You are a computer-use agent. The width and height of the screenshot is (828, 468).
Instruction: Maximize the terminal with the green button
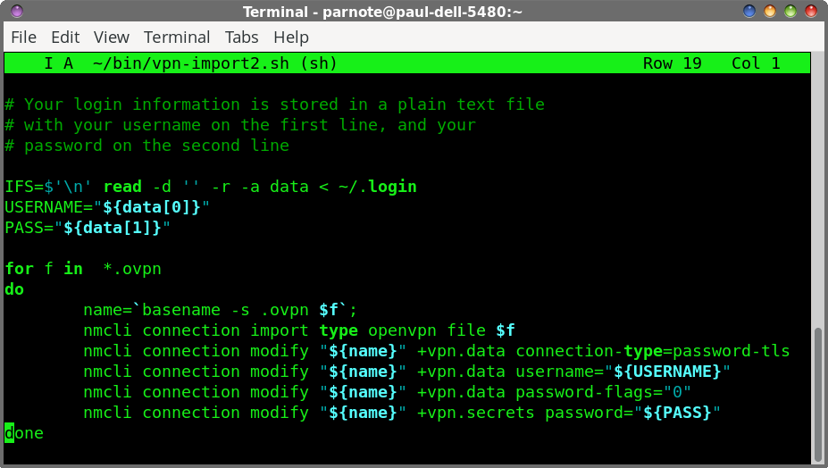click(790, 12)
